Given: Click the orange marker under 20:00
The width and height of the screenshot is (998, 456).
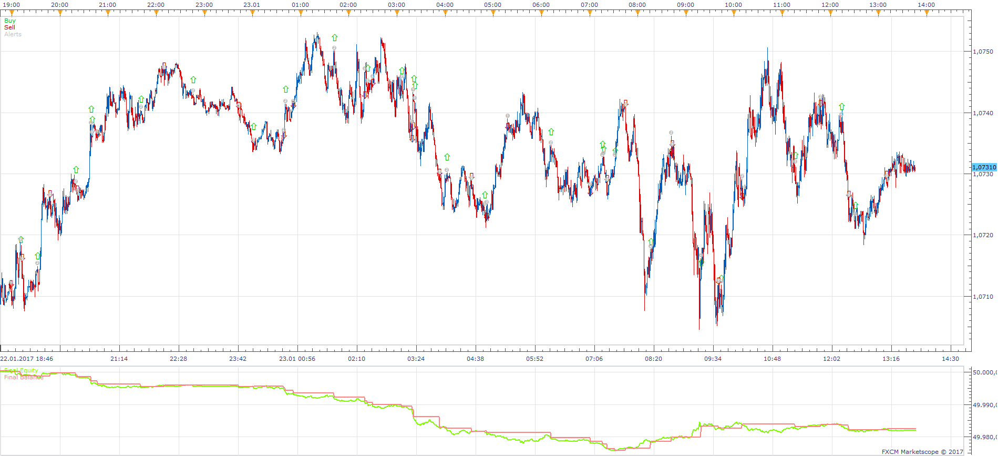Looking at the screenshot, I should click(60, 13).
